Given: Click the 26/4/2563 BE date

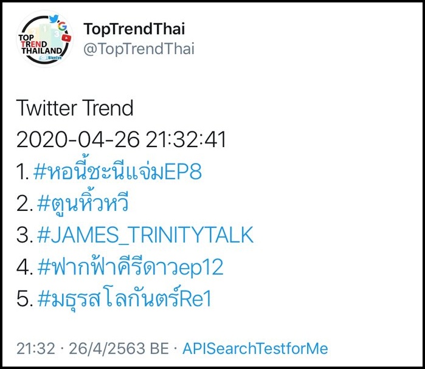Looking at the screenshot, I should click(119, 348).
